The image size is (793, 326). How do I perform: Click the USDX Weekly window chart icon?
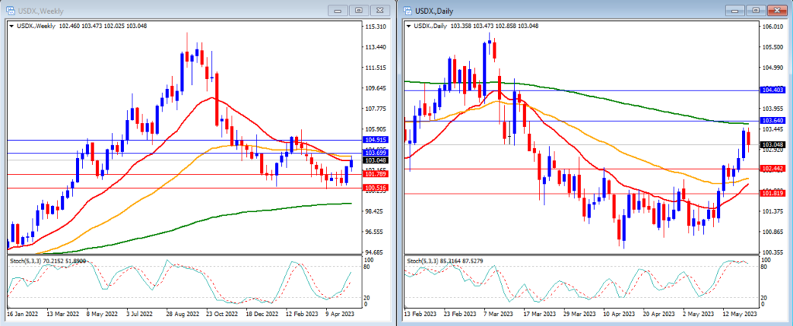pos(9,11)
